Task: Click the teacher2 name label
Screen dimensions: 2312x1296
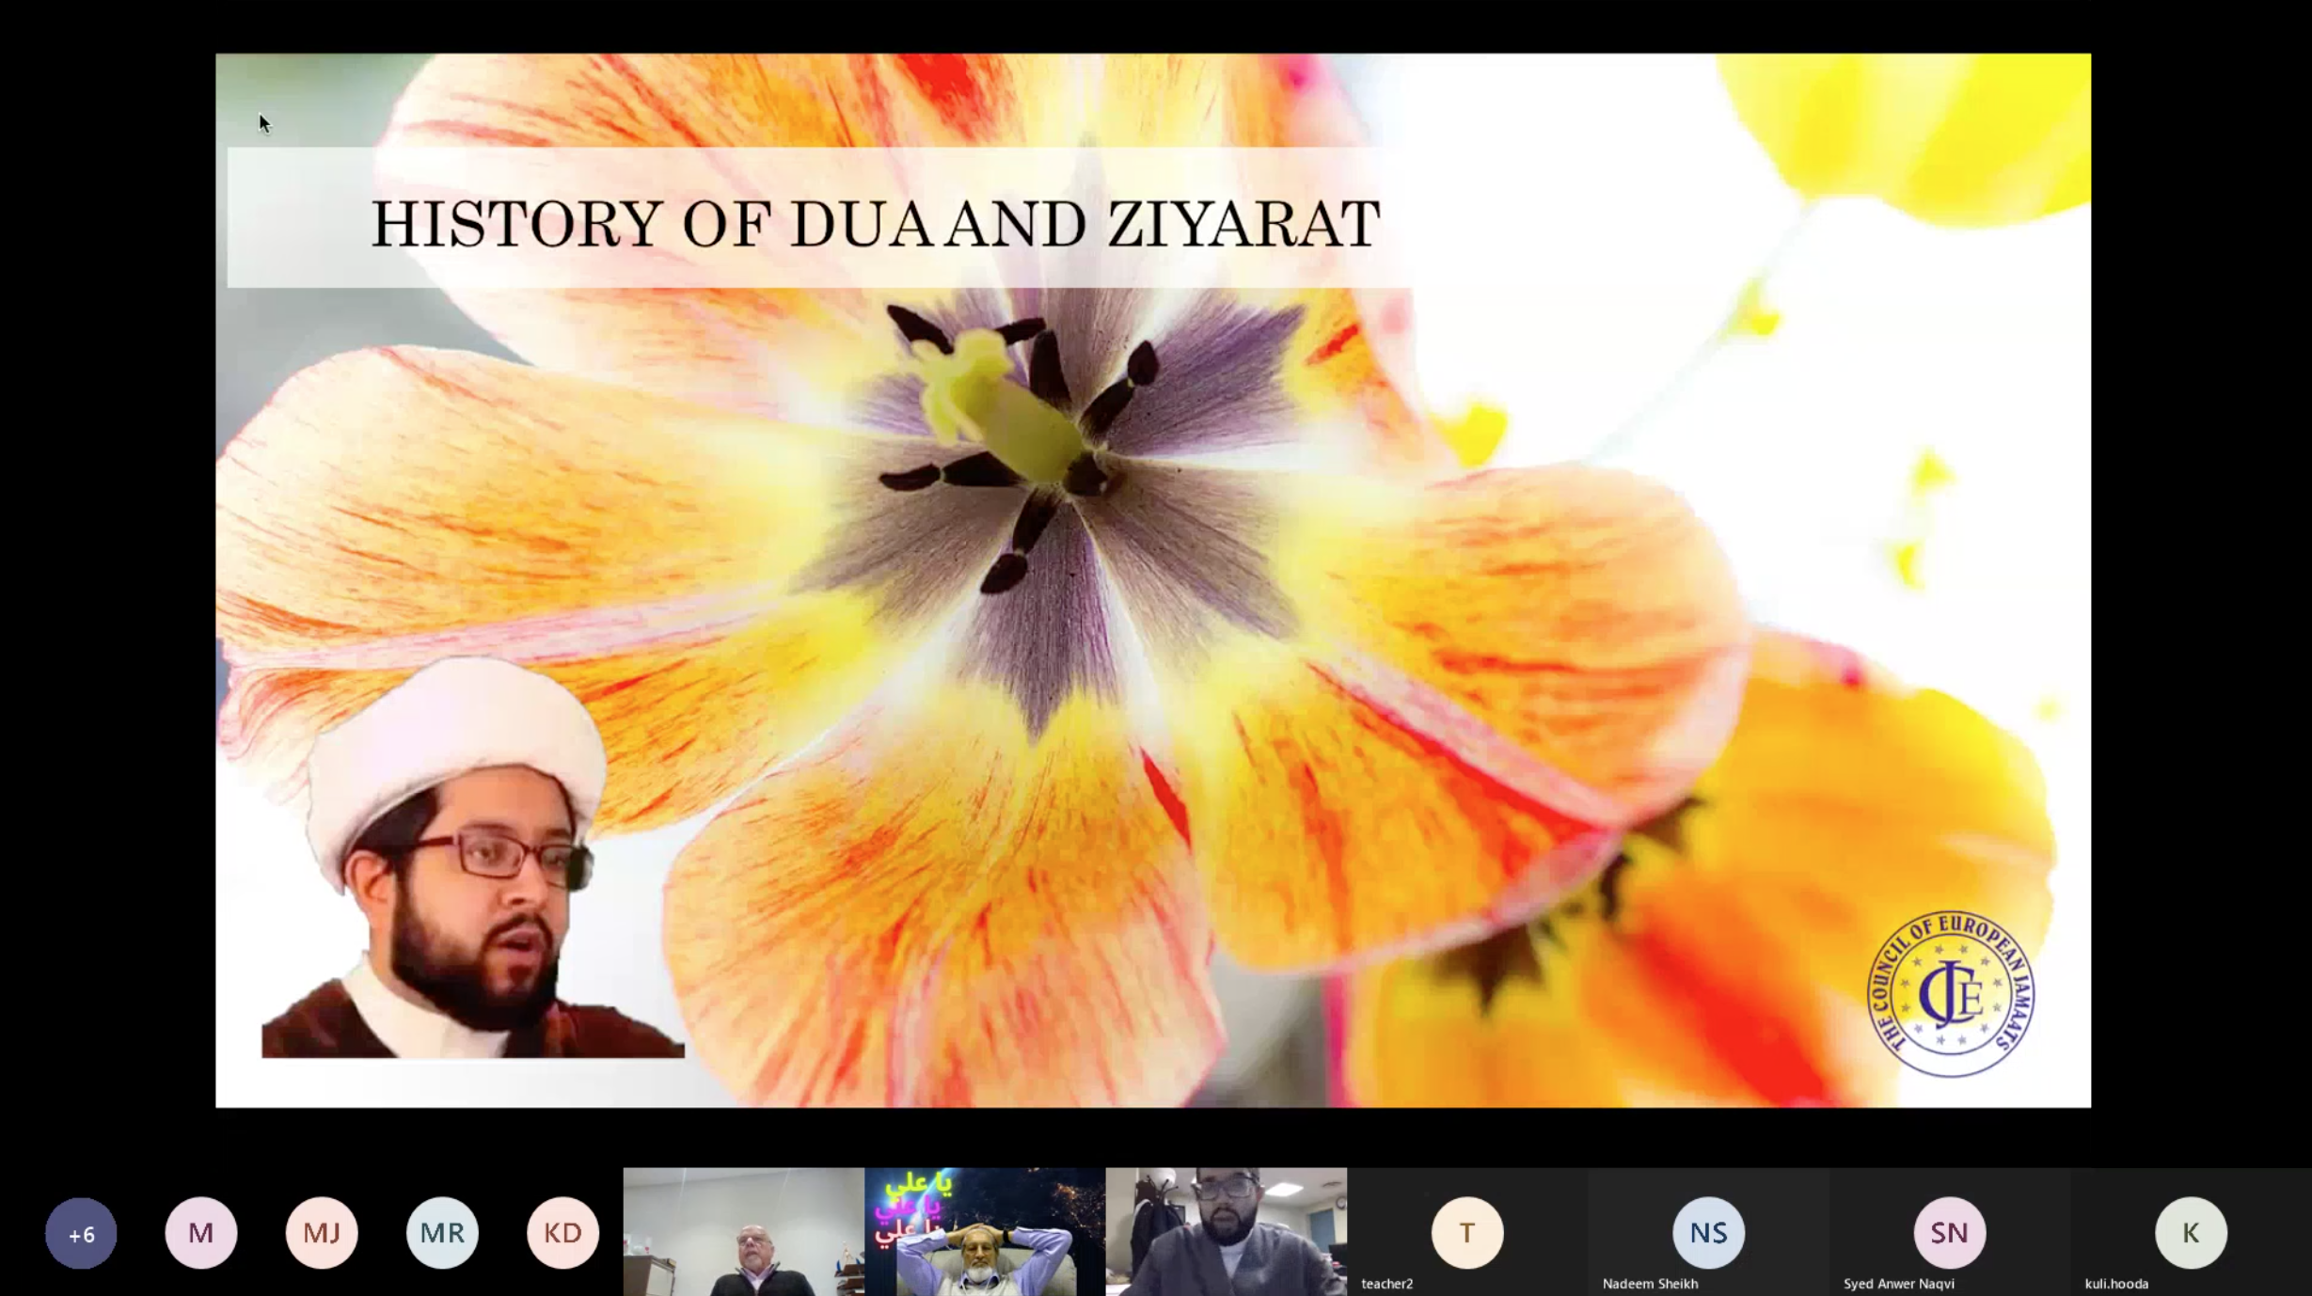Action: tap(1387, 1284)
